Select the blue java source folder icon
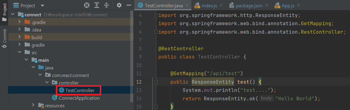Image resolution: width=350 pixels, height=110 pixels. tap(41, 68)
